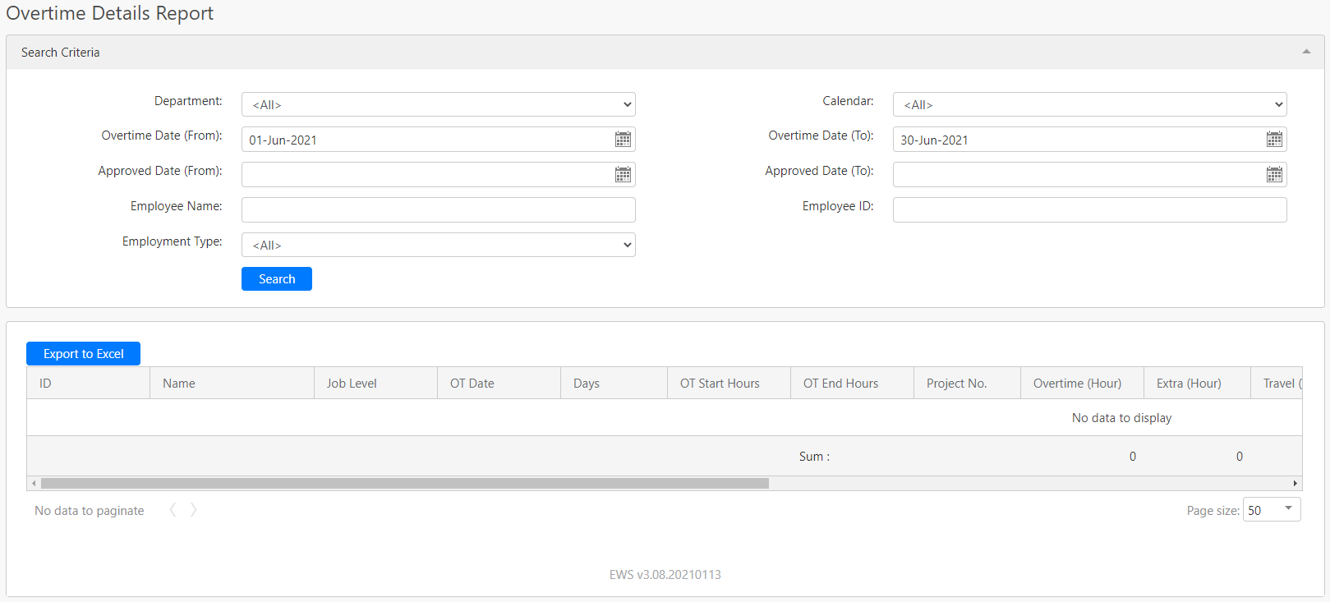
Task: Open the Page size dropdown
Action: click(1272, 509)
